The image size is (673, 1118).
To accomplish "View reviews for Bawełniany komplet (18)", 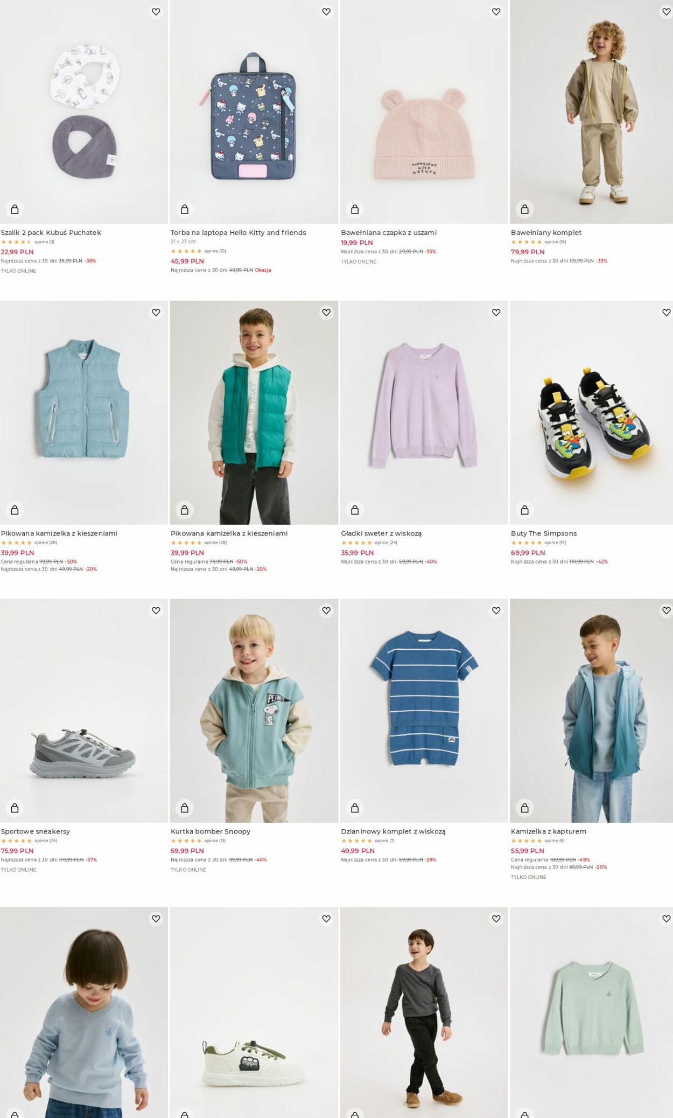I will coord(555,242).
